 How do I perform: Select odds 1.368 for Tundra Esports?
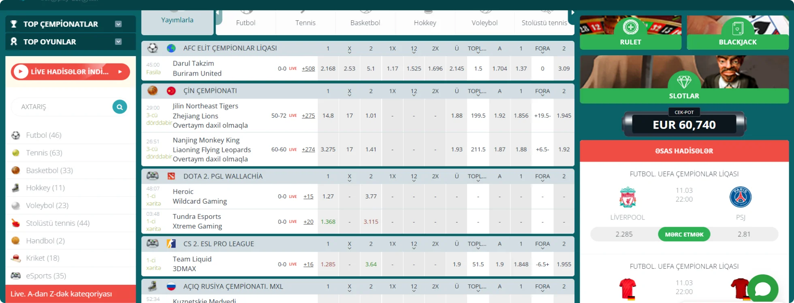328,222
